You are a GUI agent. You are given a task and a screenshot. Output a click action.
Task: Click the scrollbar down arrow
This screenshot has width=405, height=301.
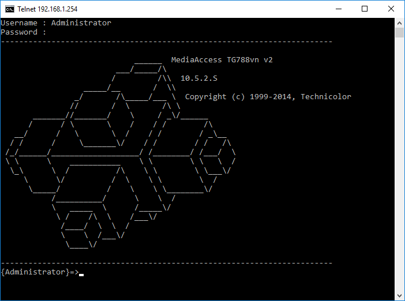point(399,296)
